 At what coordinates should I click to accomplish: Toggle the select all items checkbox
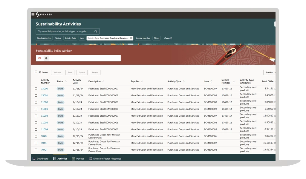[36, 72]
